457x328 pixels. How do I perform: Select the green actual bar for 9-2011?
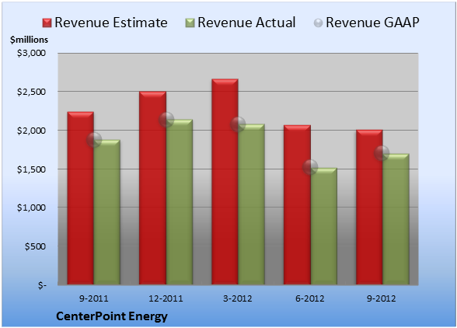(x=107, y=212)
